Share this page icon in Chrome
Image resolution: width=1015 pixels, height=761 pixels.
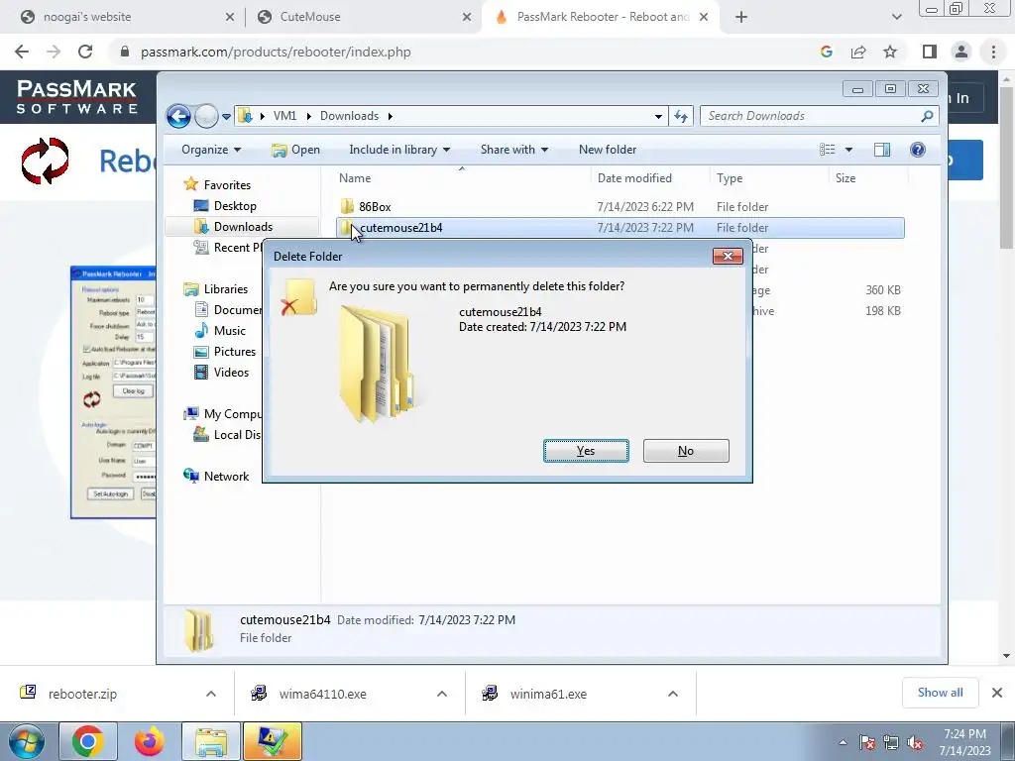click(858, 52)
